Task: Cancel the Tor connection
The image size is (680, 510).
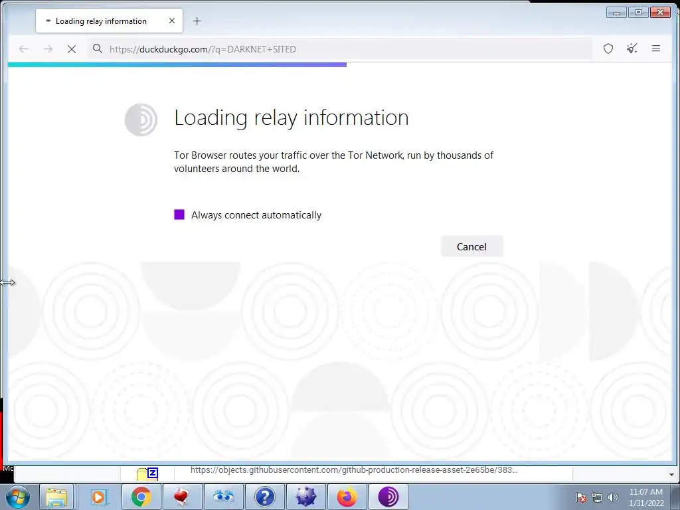Action: (x=471, y=246)
